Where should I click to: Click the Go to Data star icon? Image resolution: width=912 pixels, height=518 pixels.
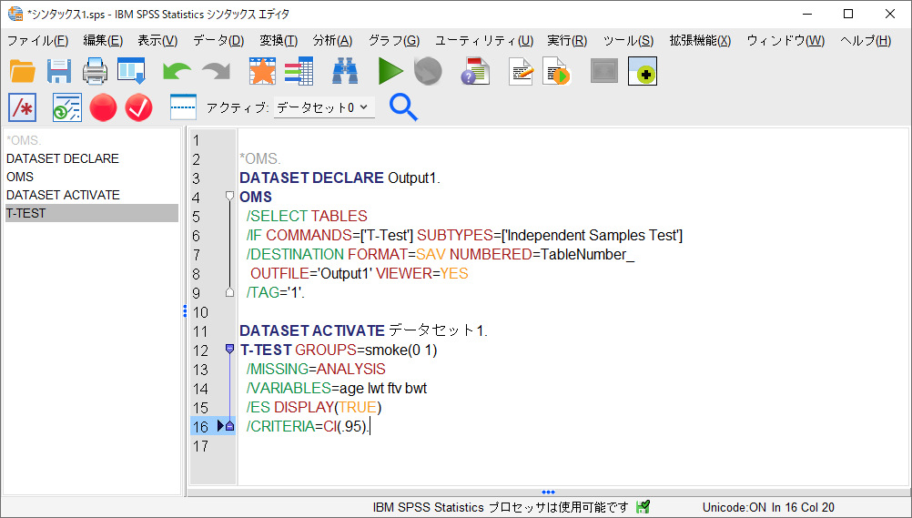[x=262, y=72]
